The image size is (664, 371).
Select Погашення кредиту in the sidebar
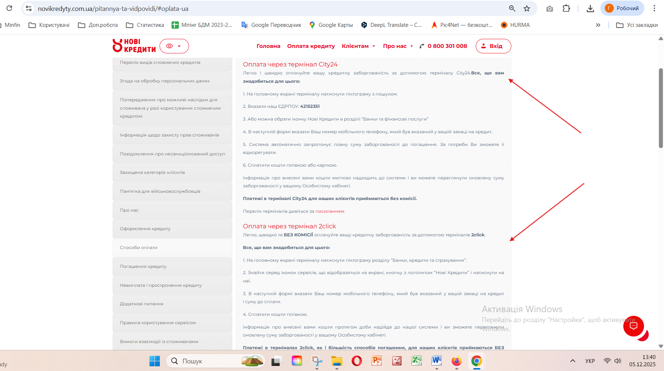(172, 266)
